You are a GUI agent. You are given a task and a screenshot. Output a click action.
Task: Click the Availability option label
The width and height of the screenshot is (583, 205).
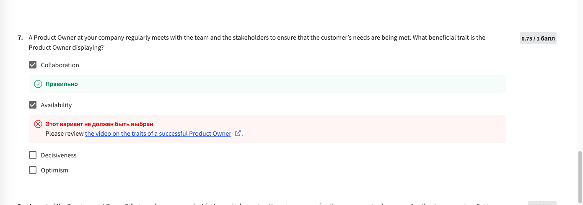(x=56, y=105)
